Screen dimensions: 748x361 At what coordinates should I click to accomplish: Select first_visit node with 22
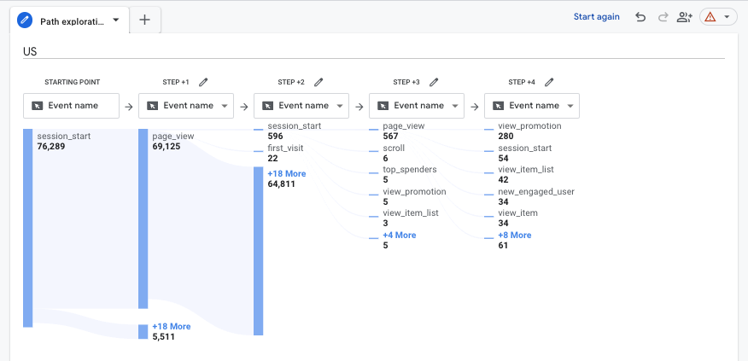285,153
